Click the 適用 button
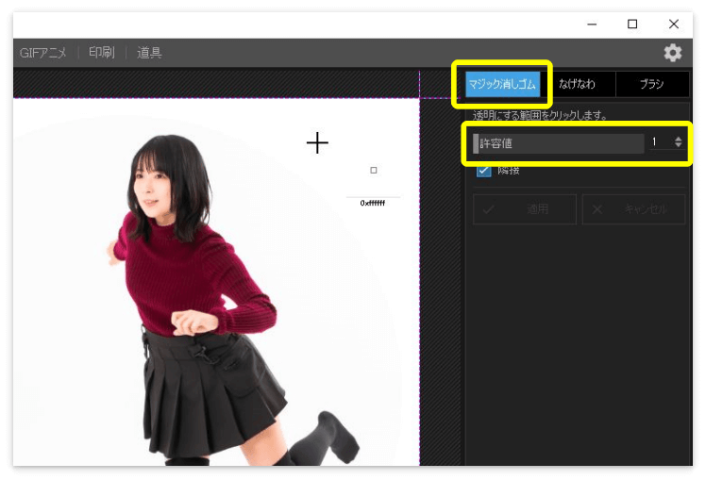Viewport: 706px width, 480px height. (x=525, y=209)
